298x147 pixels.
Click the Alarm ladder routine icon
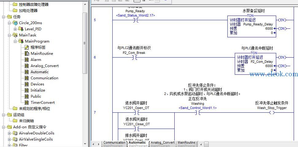[27, 59]
